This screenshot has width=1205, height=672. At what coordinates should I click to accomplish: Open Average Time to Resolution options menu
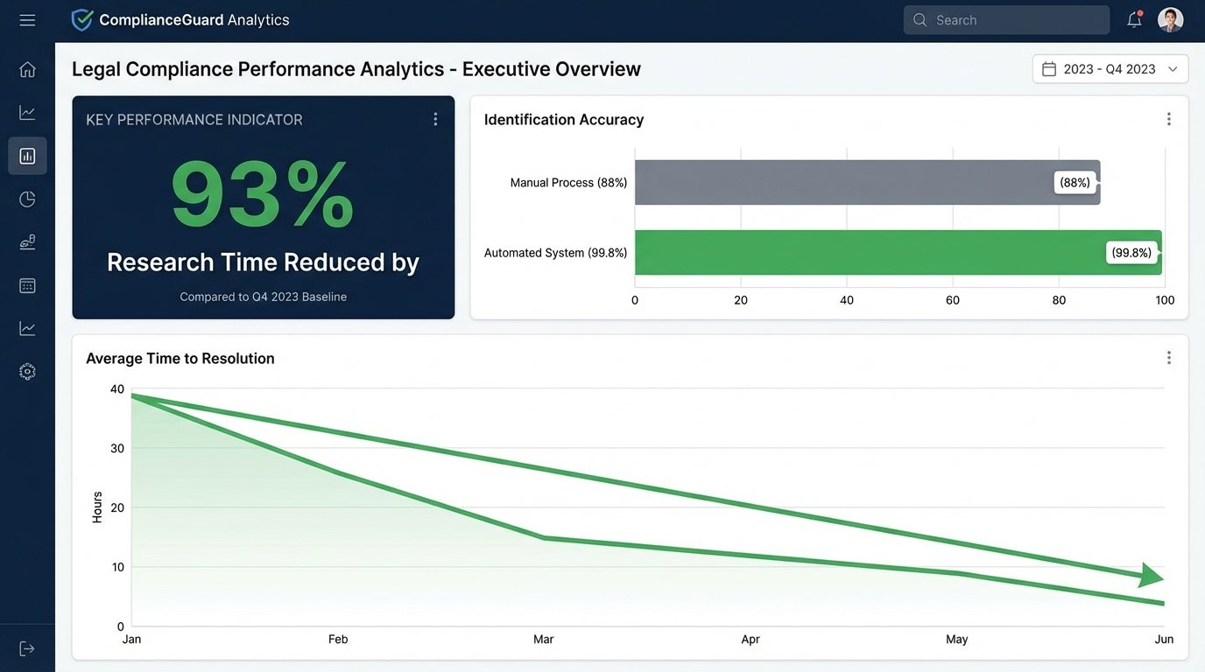click(1168, 358)
